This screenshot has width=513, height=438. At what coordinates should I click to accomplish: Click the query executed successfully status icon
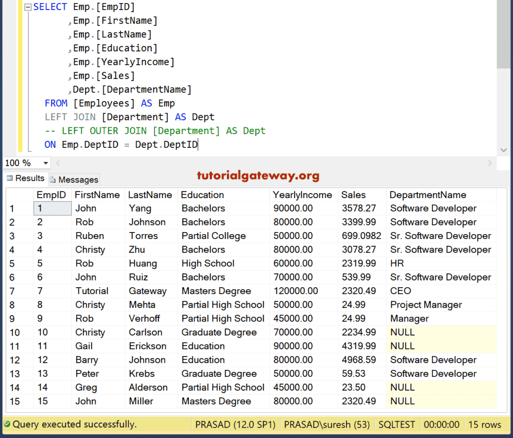pos(7,424)
